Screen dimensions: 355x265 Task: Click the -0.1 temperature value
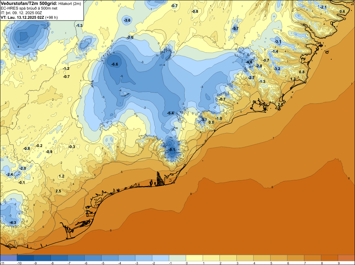pos(22,182)
